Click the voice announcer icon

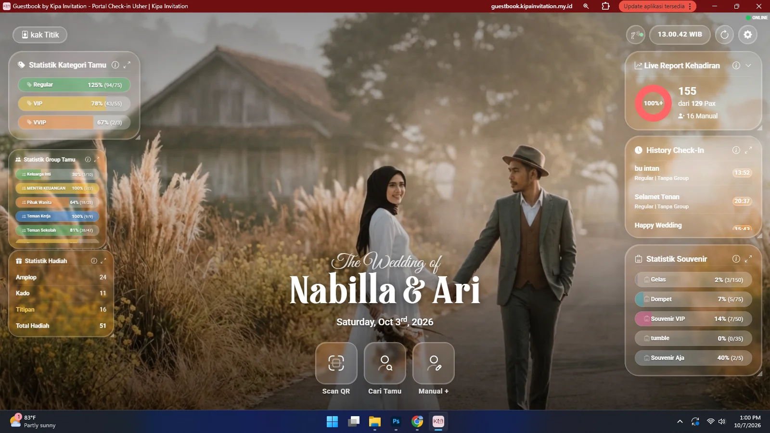click(x=636, y=35)
